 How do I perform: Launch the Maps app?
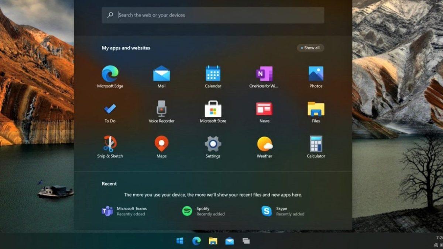click(161, 144)
